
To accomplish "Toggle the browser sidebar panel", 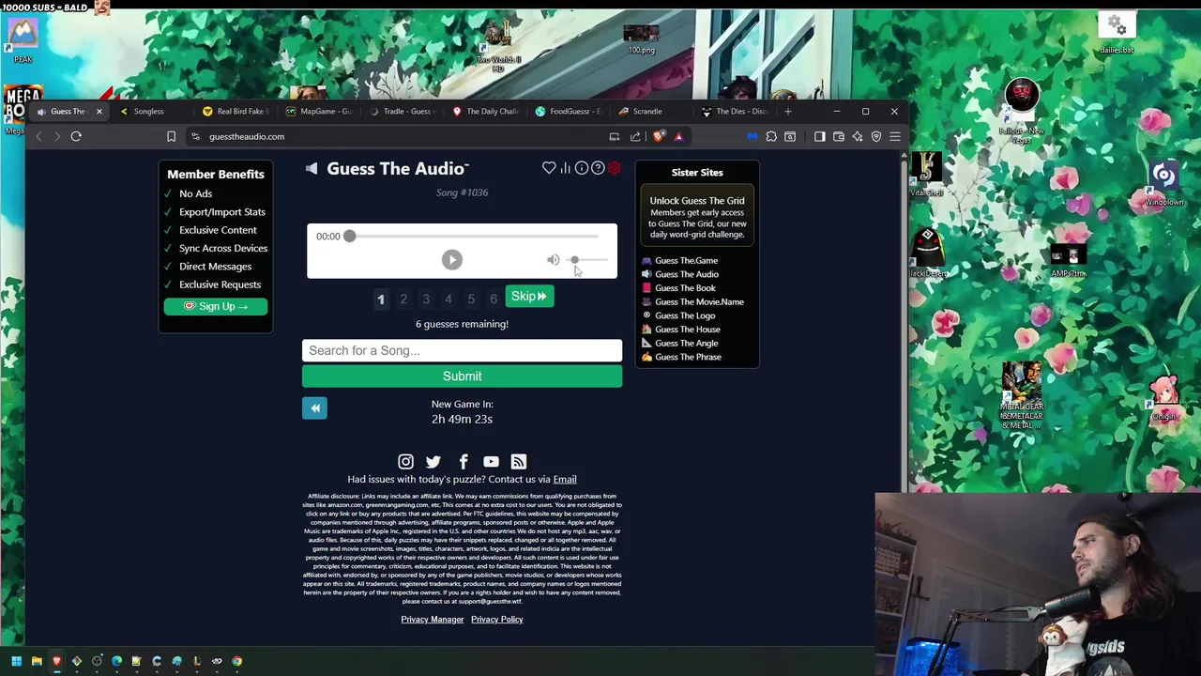I will [819, 137].
